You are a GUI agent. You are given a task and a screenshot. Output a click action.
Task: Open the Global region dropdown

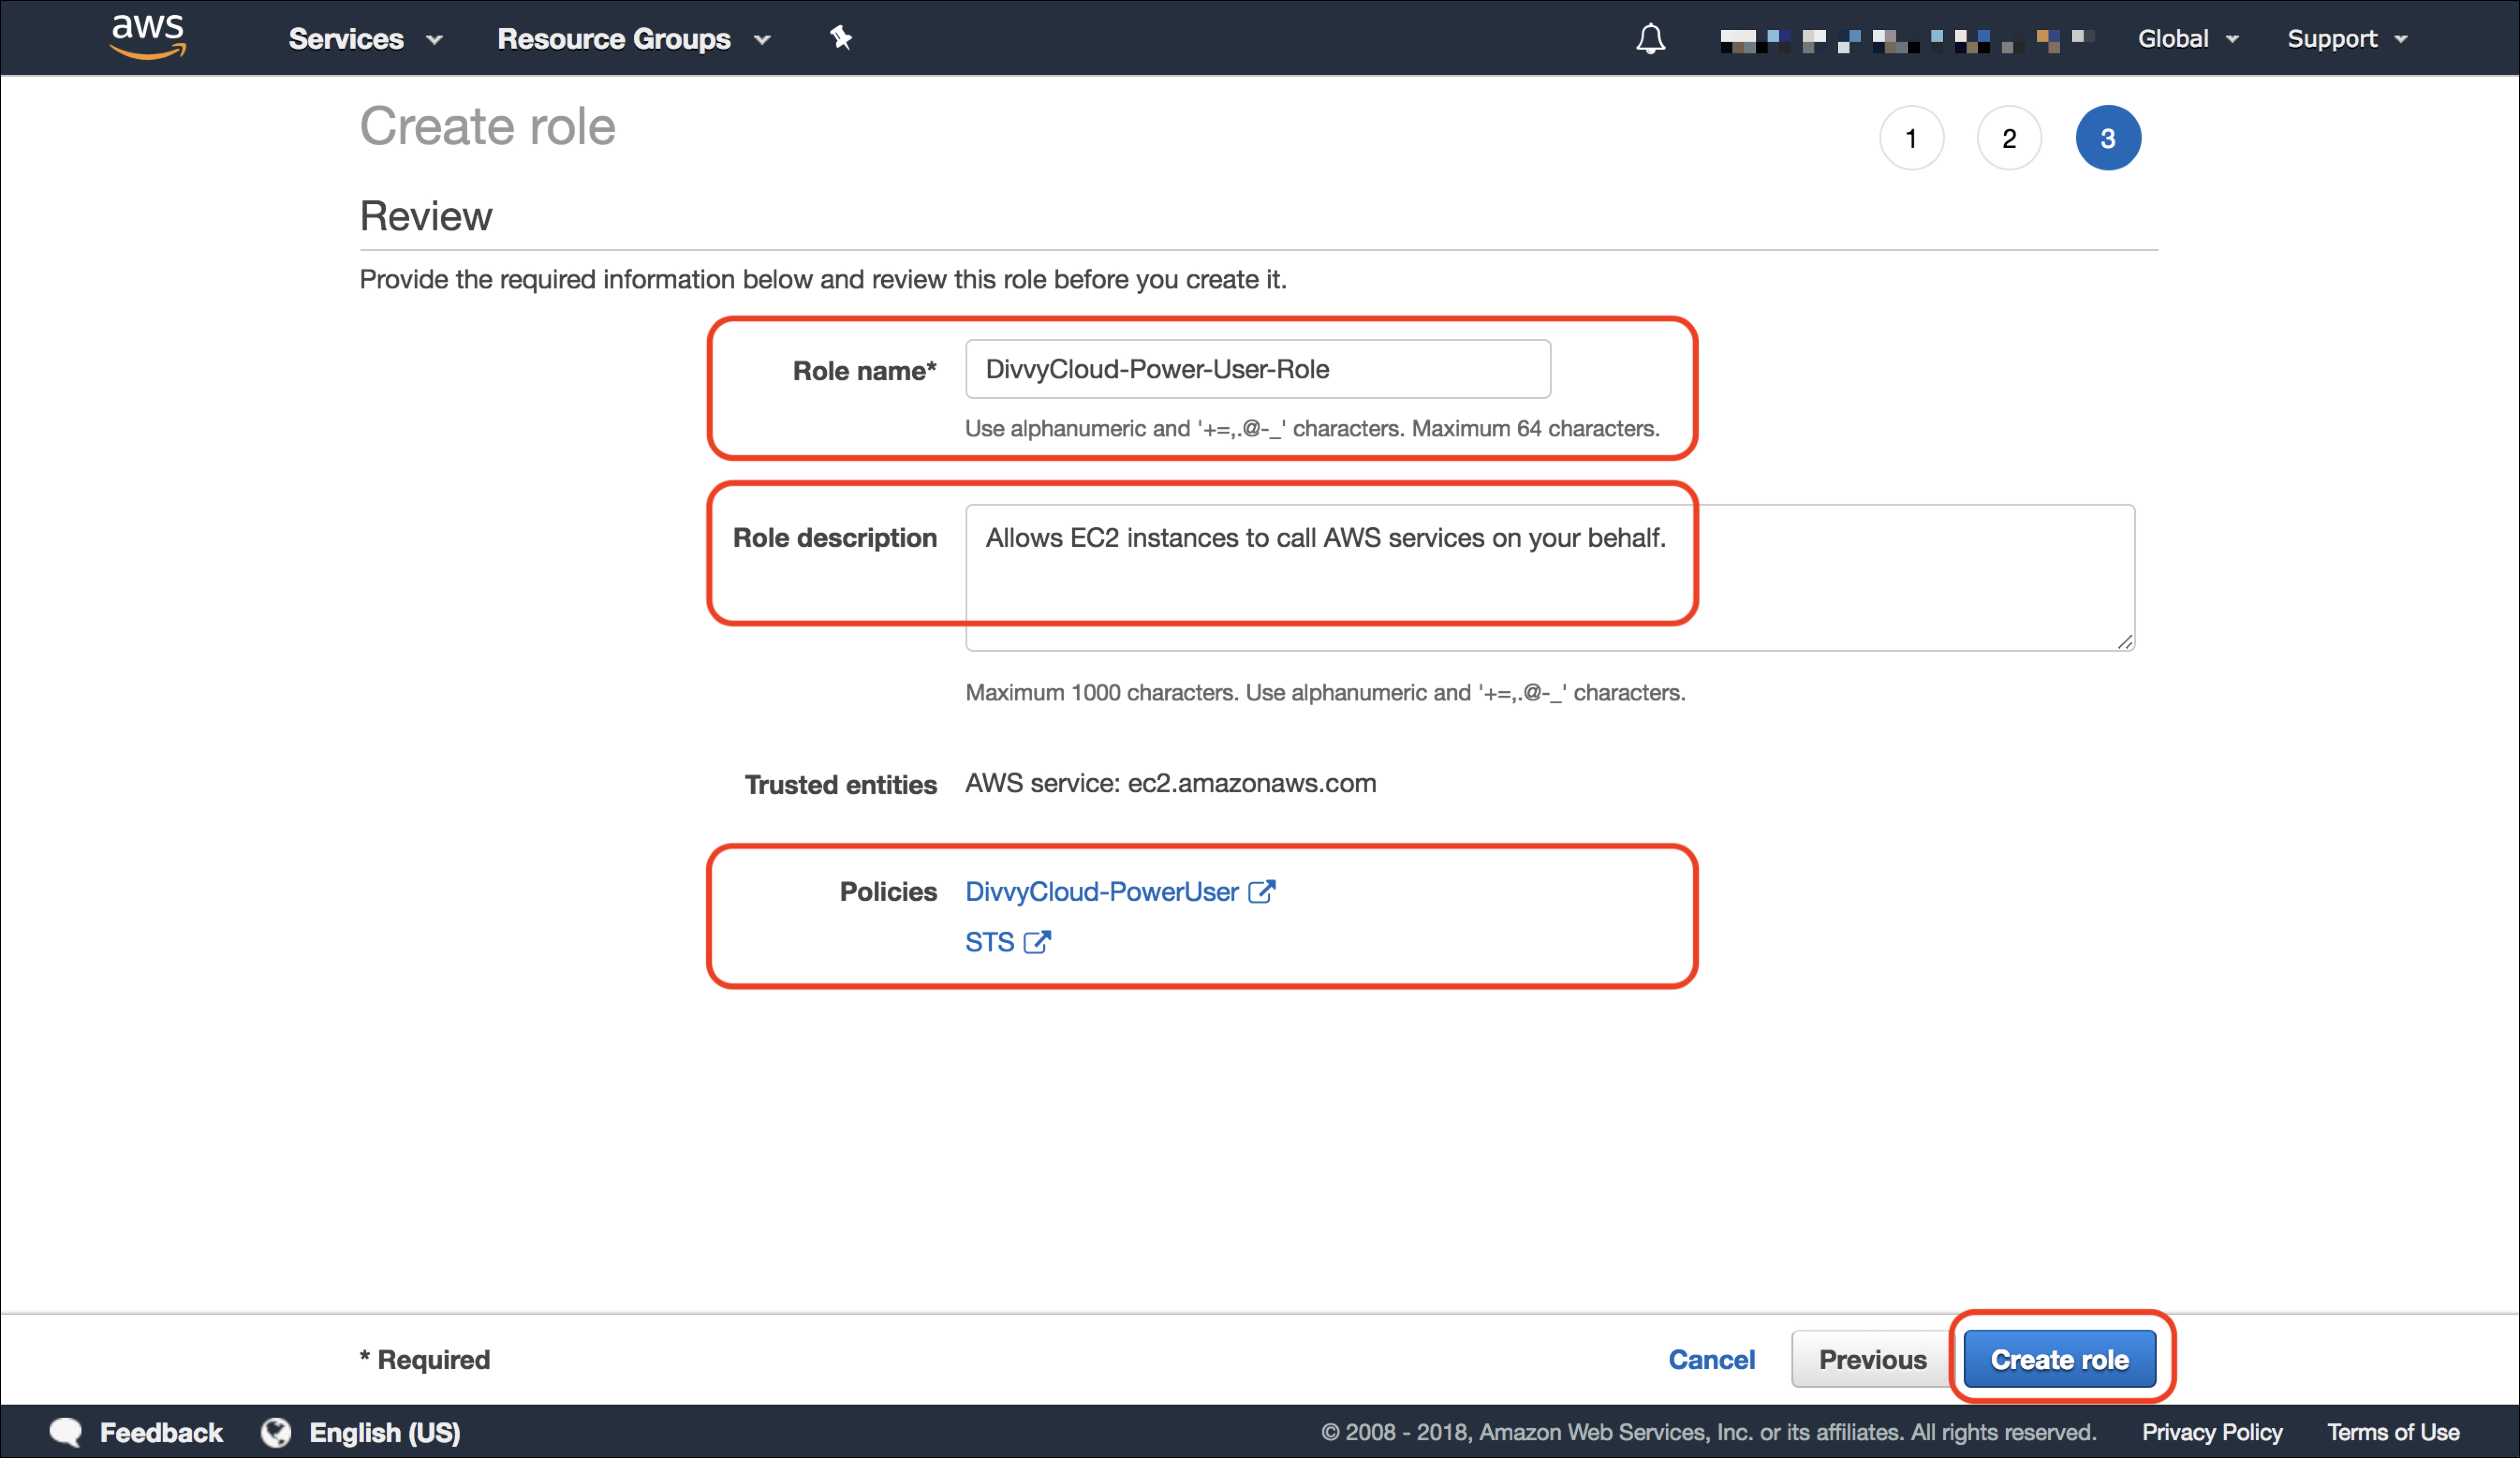[x=2188, y=39]
